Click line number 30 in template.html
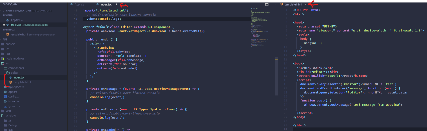This screenshot has height=131, width=427. [286, 129]
